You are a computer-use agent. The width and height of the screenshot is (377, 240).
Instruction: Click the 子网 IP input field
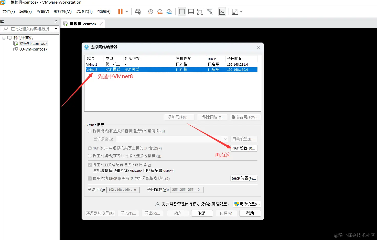[123, 190]
